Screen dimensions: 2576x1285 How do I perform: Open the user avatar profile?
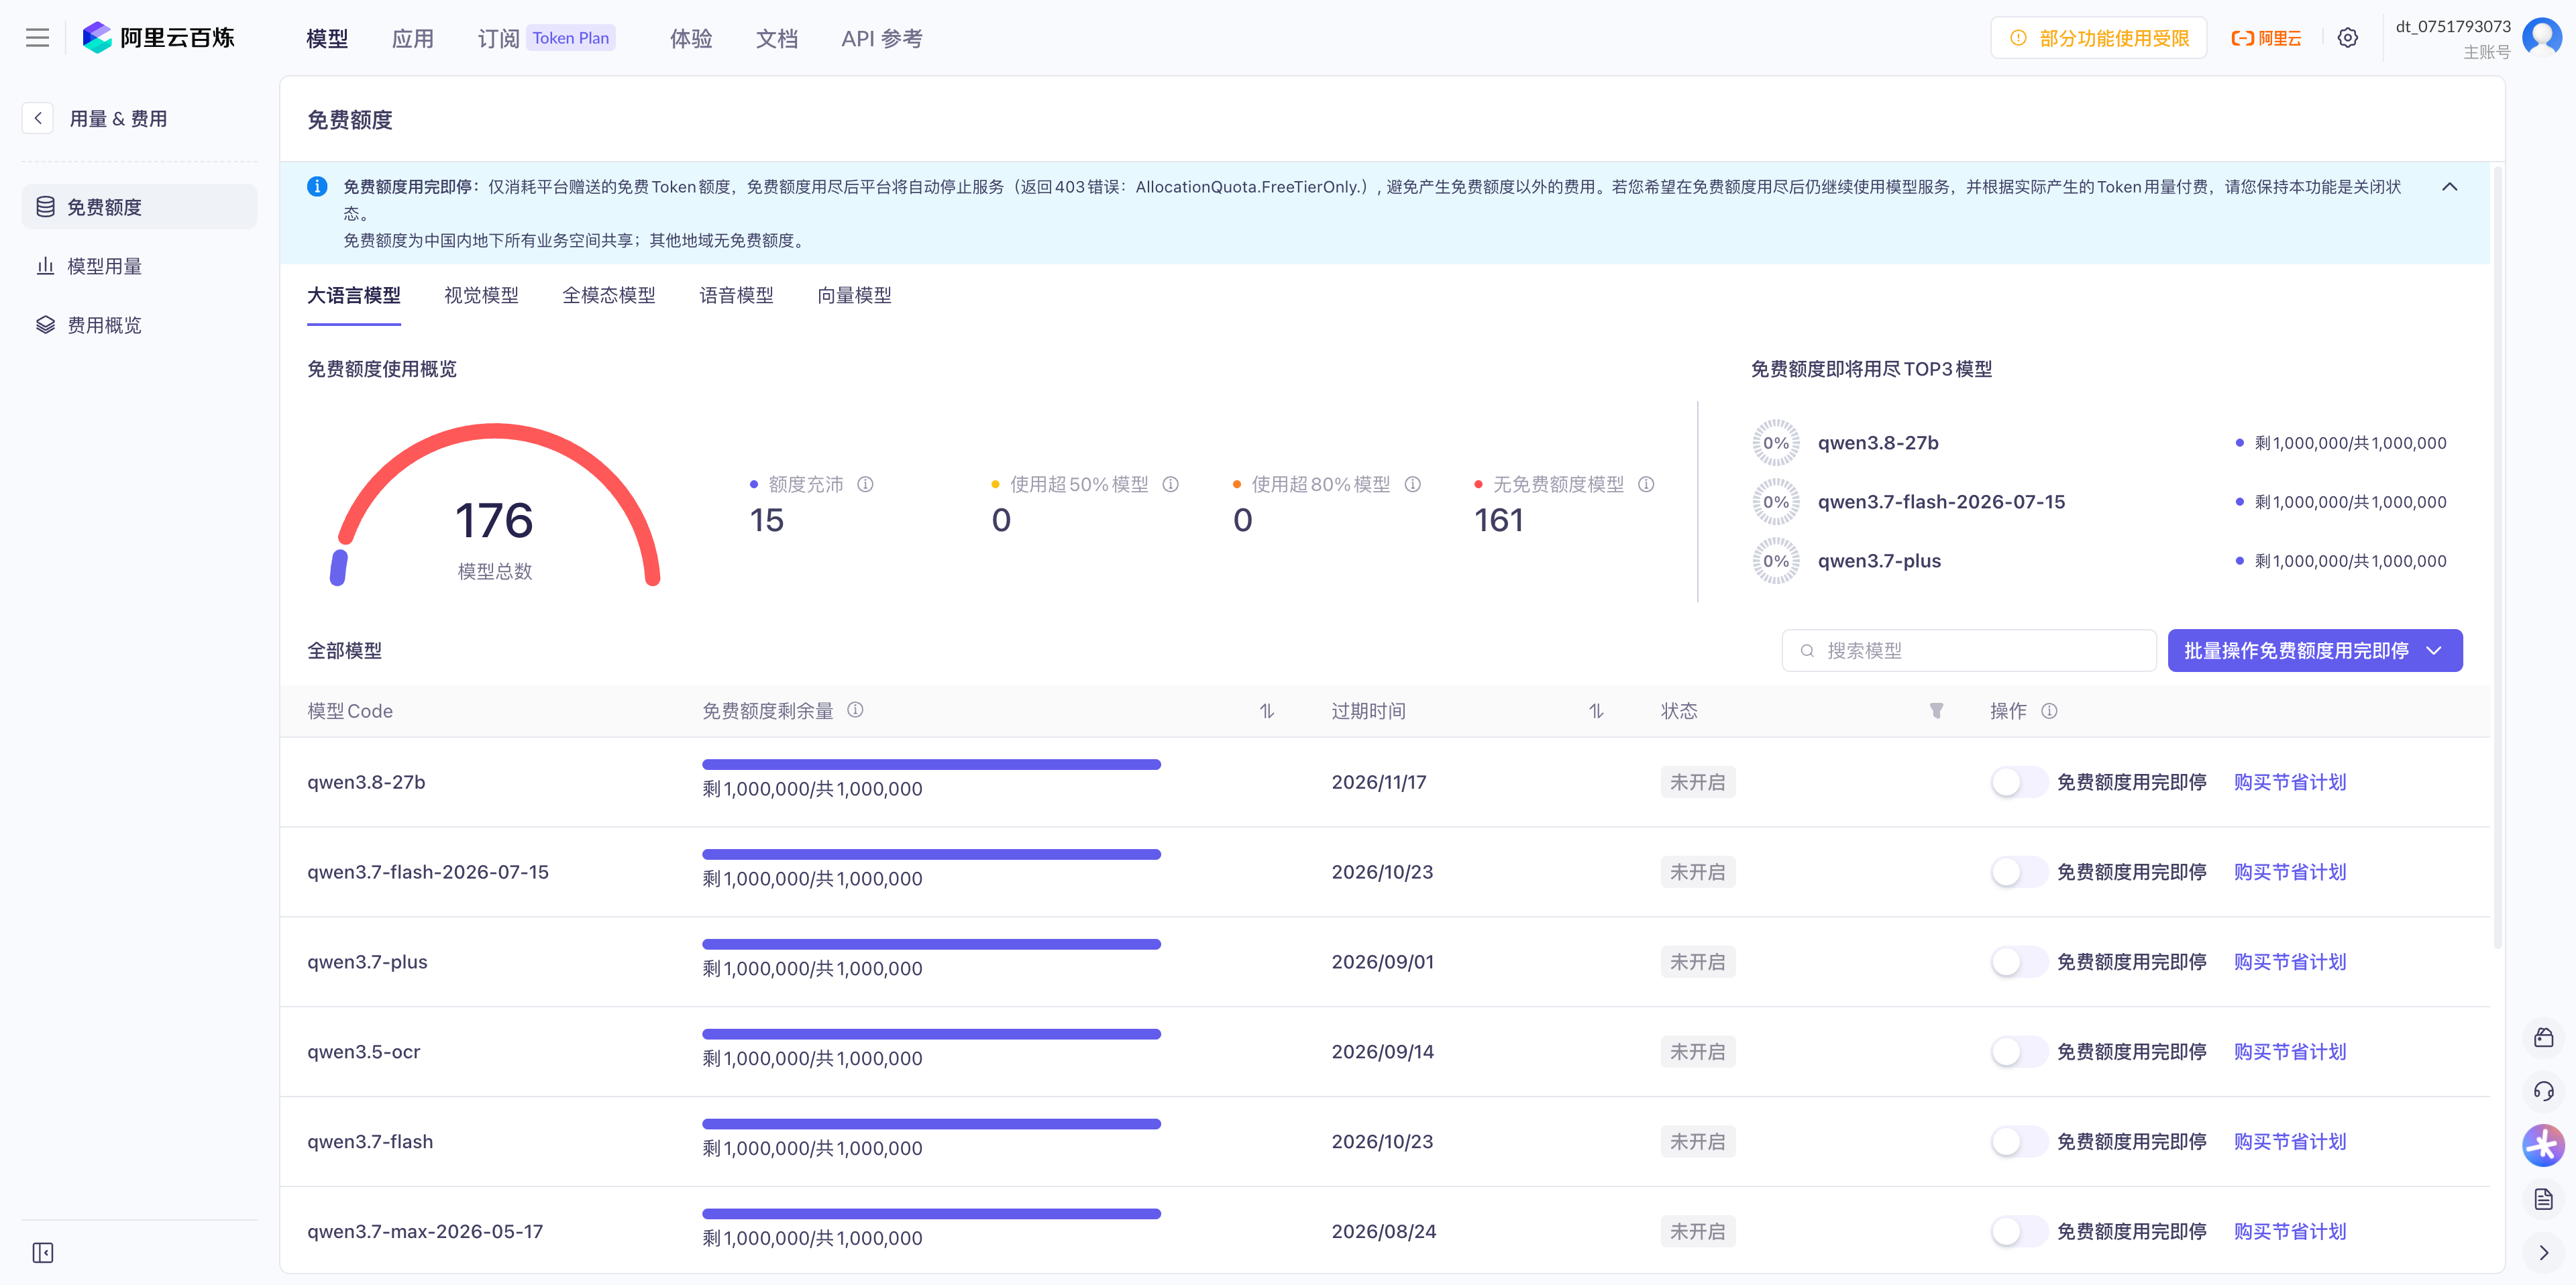2541,38
